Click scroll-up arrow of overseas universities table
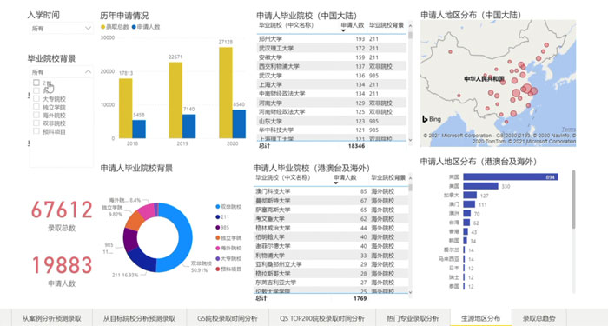 410,177
